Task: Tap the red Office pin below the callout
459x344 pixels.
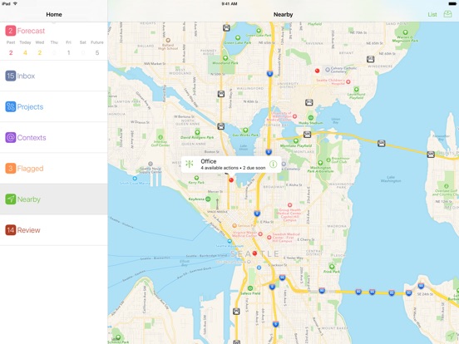Action: [231, 180]
